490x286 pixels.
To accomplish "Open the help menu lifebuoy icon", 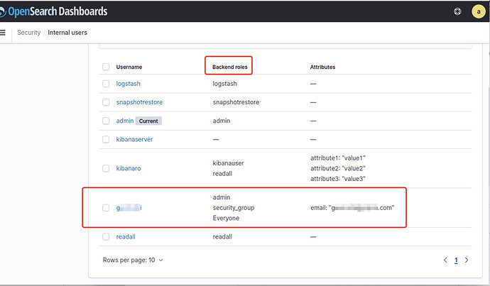I will 457,11.
